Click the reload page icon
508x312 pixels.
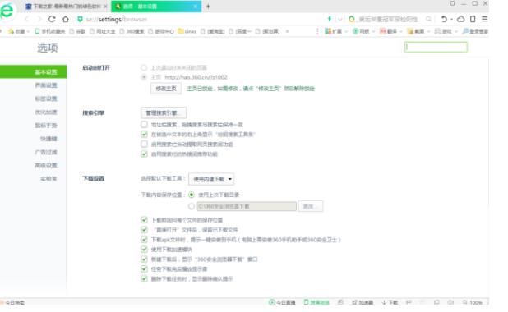click(52, 19)
